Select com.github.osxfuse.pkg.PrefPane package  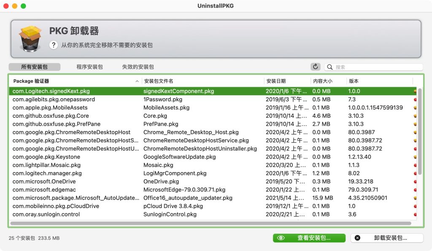click(57, 124)
